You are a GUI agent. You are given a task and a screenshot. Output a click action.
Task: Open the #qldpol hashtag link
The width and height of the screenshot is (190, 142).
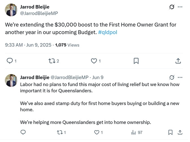tap(107, 32)
